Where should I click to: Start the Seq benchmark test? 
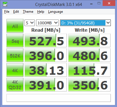coord(15,40)
